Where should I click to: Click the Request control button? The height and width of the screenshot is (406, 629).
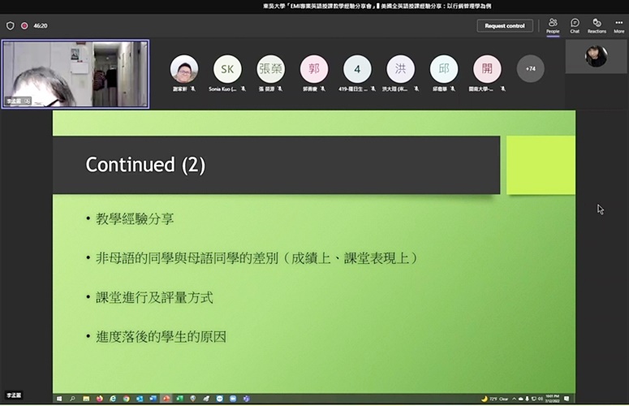[505, 26]
